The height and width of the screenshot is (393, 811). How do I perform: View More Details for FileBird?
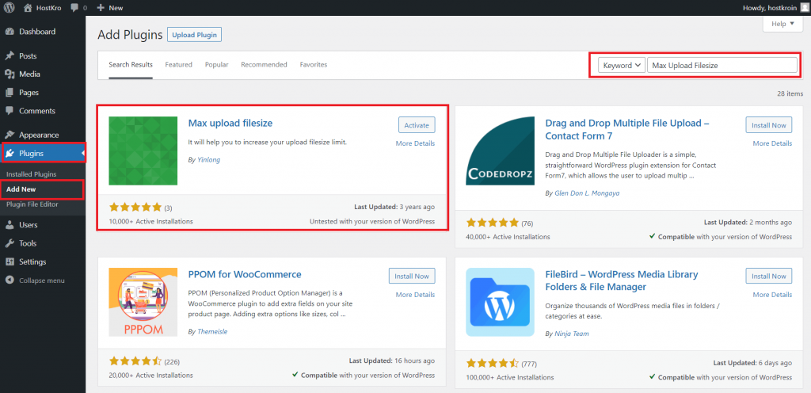point(772,295)
